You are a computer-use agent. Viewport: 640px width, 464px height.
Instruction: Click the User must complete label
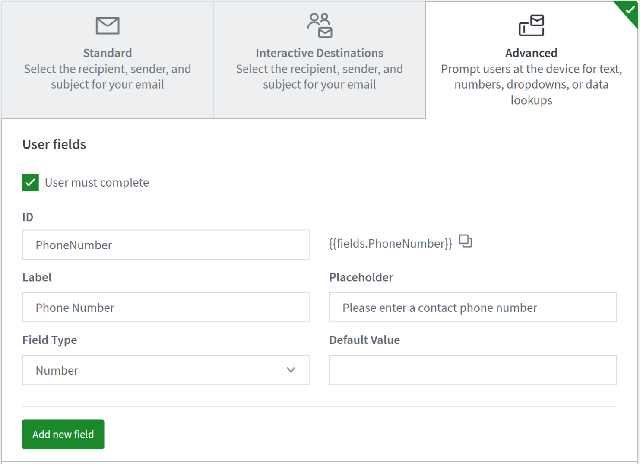pos(97,183)
